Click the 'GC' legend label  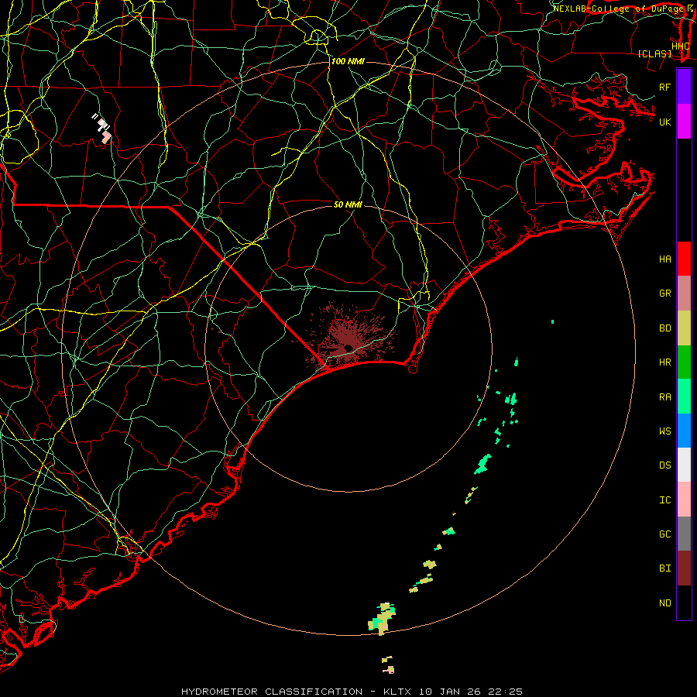click(664, 534)
